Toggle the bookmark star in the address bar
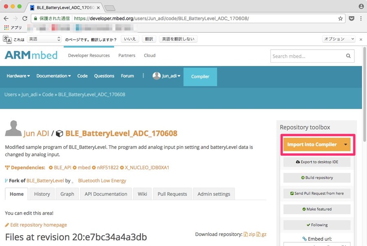367x246 pixels. (x=340, y=18)
